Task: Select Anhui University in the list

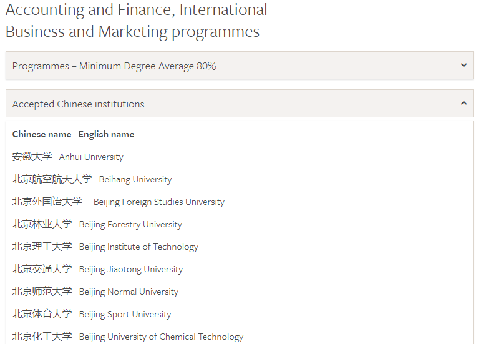Action: point(91,157)
